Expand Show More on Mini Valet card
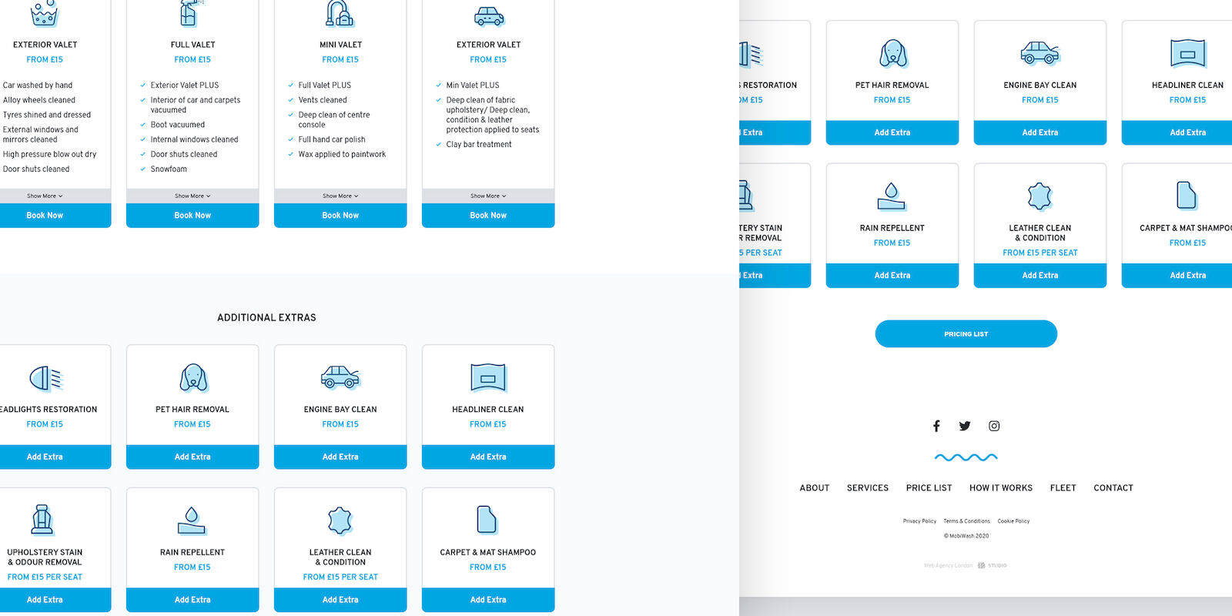The image size is (1232, 616). pos(340,196)
